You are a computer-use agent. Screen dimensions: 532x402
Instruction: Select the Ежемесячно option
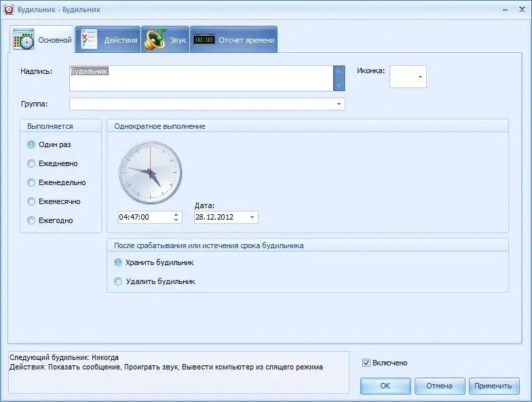54,202
